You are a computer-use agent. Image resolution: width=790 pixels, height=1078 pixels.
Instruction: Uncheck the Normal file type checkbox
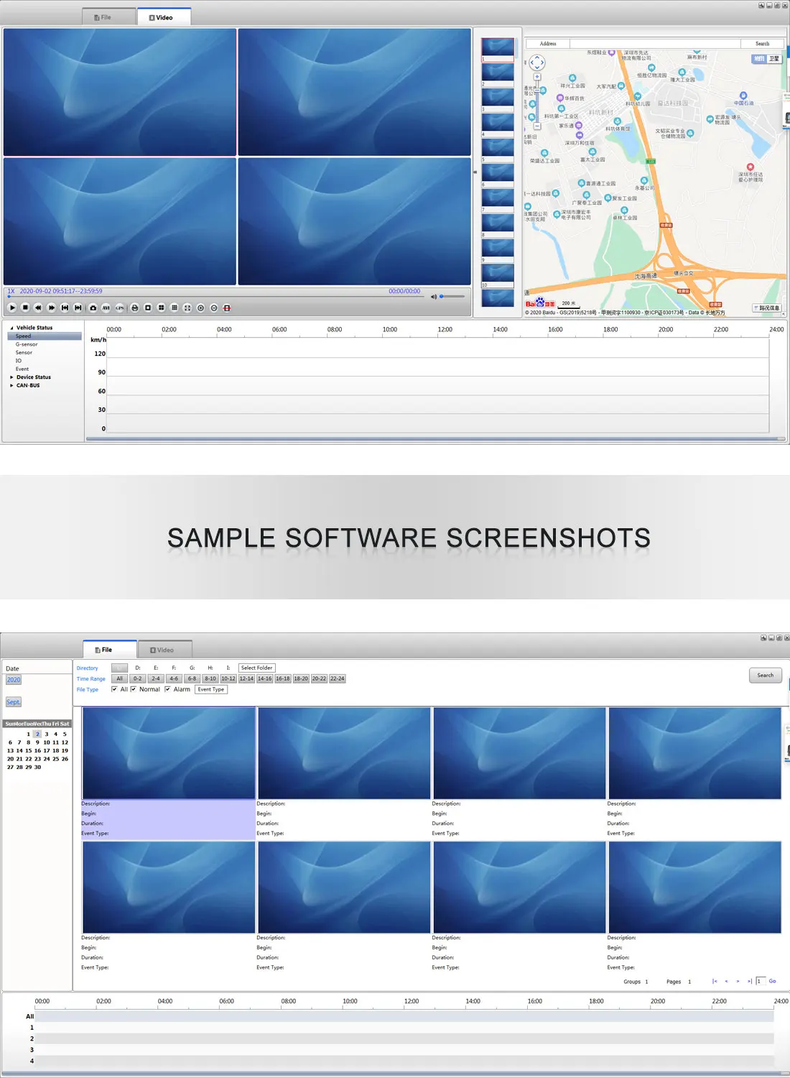coord(134,689)
